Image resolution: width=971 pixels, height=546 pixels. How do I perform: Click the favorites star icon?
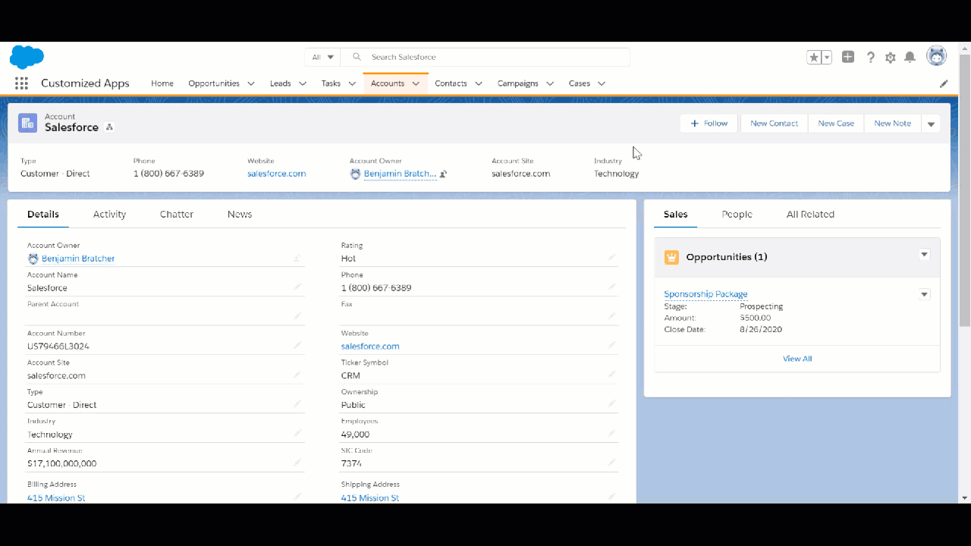click(814, 57)
